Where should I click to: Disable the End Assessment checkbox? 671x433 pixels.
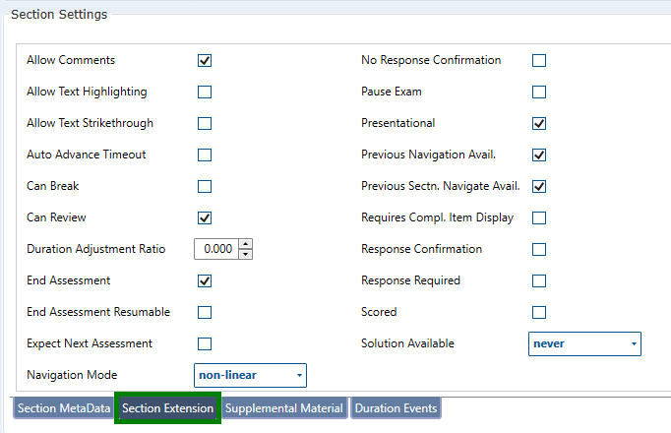coord(205,280)
